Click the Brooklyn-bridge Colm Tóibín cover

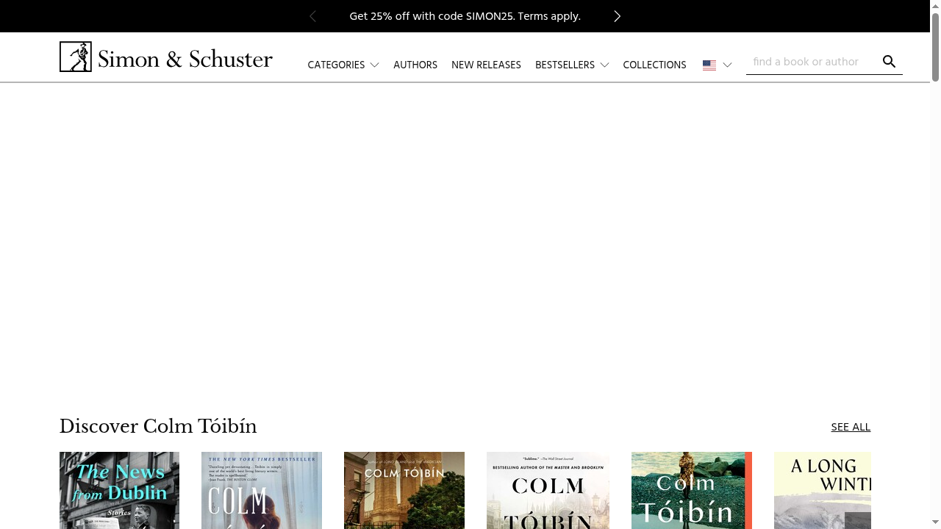click(404, 490)
